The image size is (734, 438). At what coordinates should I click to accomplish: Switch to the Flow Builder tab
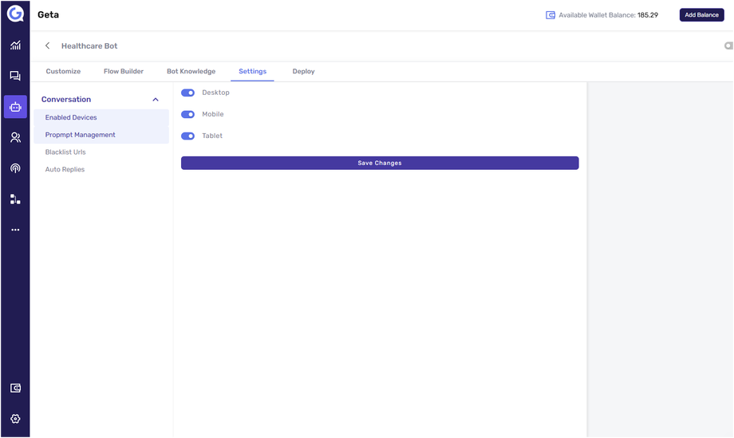pos(124,72)
